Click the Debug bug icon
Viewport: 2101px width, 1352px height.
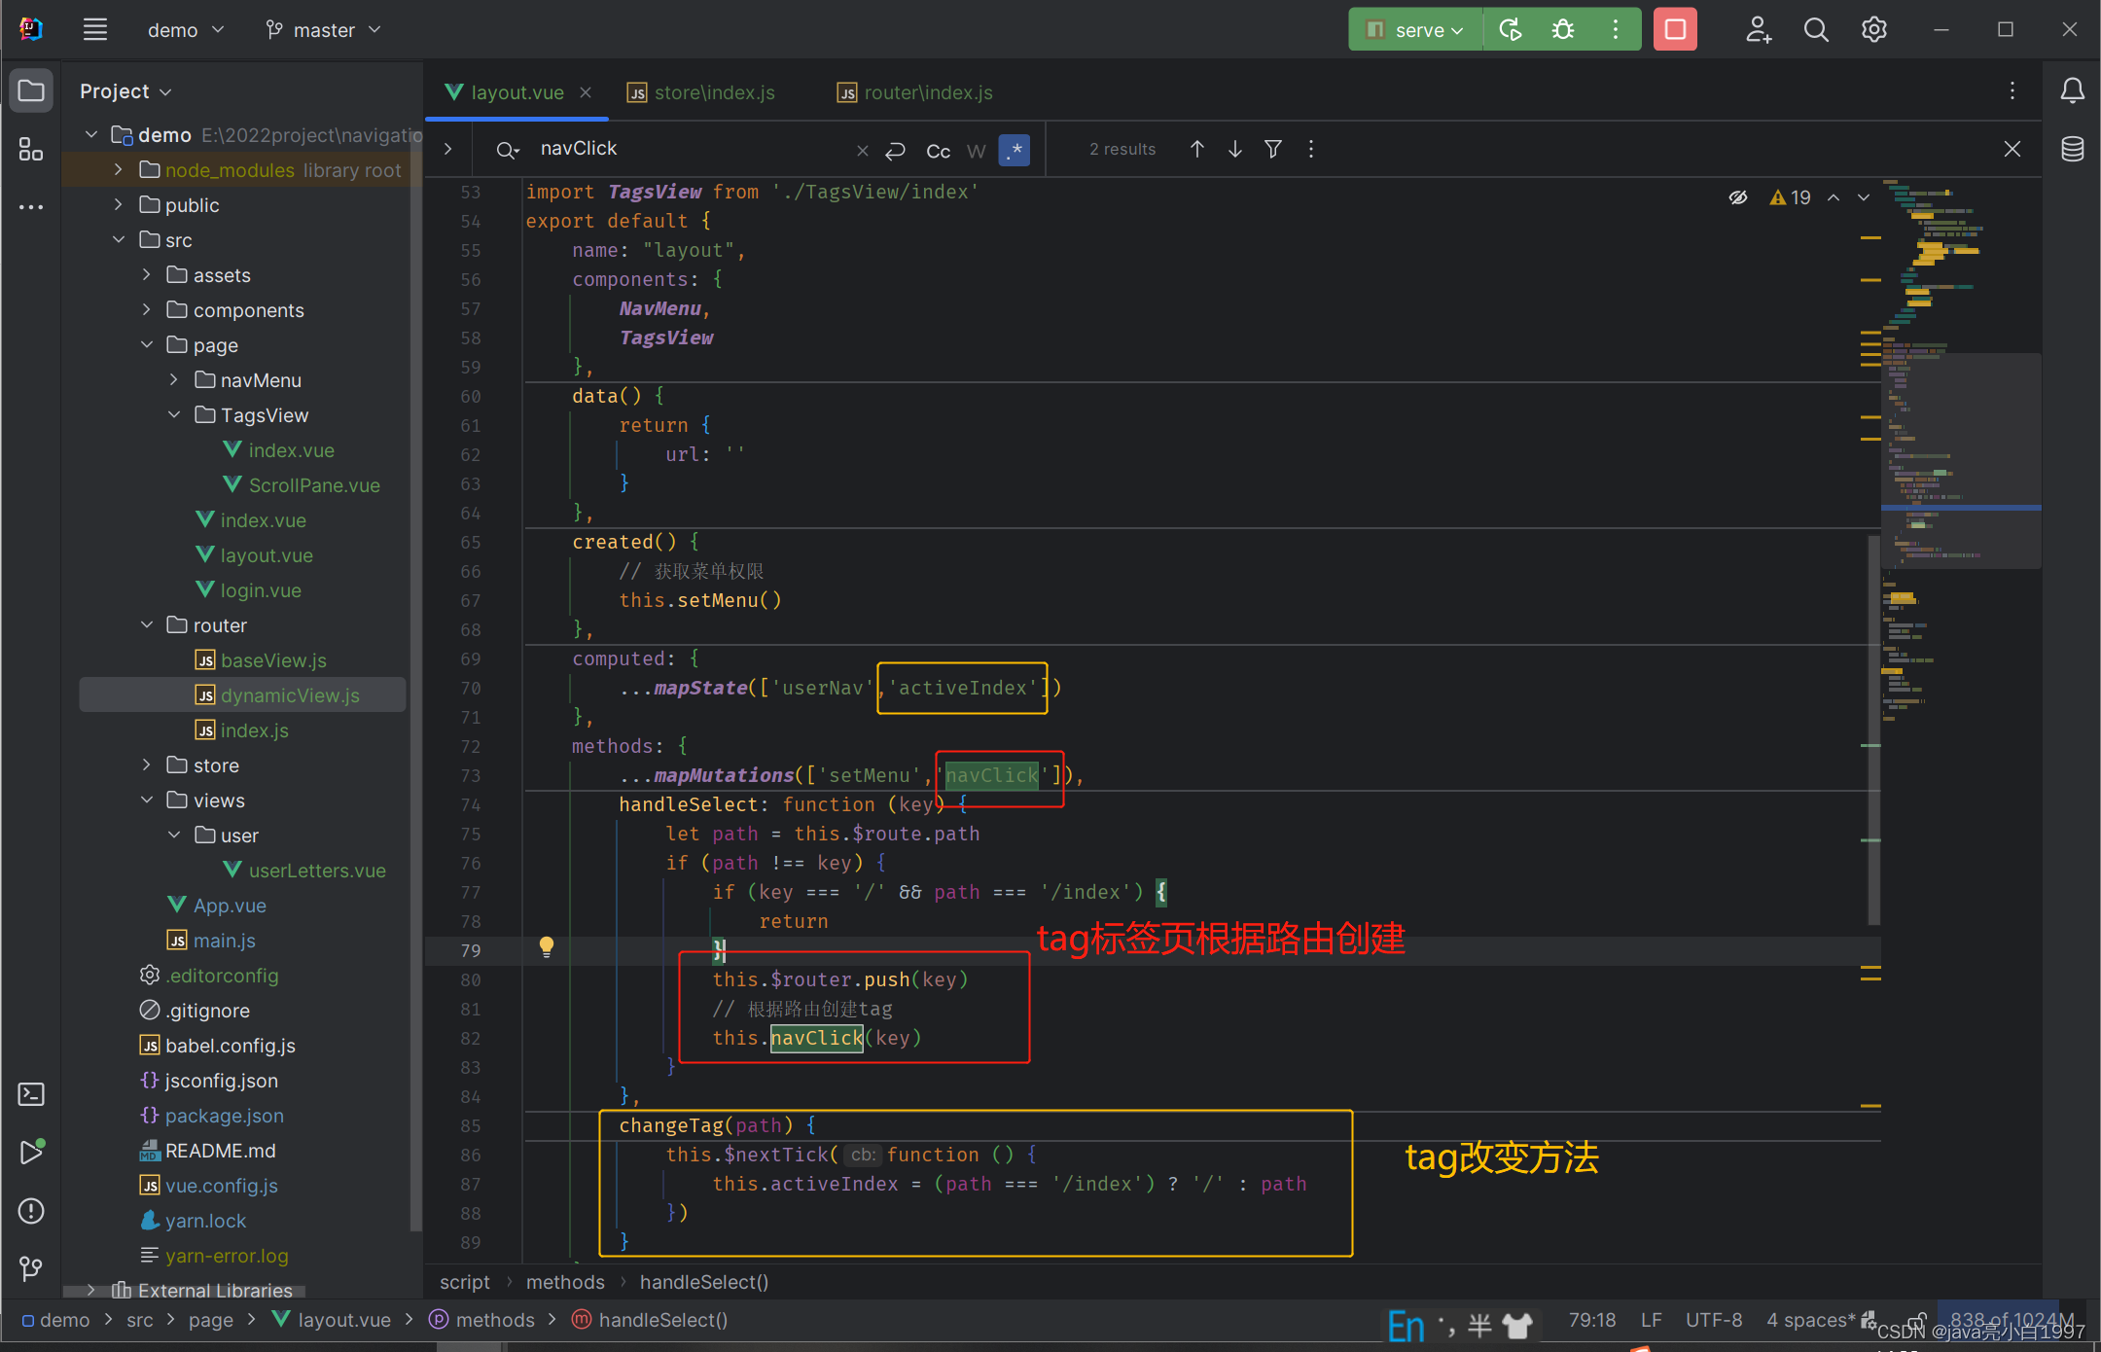1563,30
